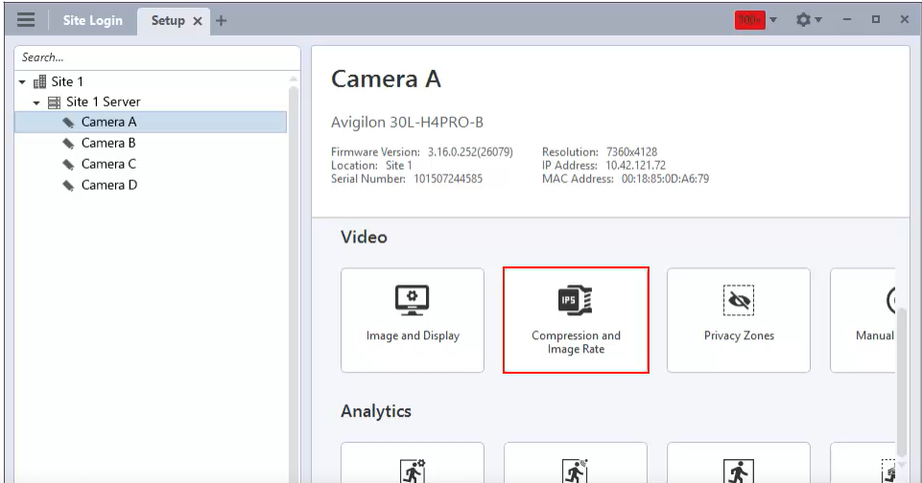This screenshot has height=483, width=922.
Task: Click the Site 1 building icon
Action: coord(39,81)
